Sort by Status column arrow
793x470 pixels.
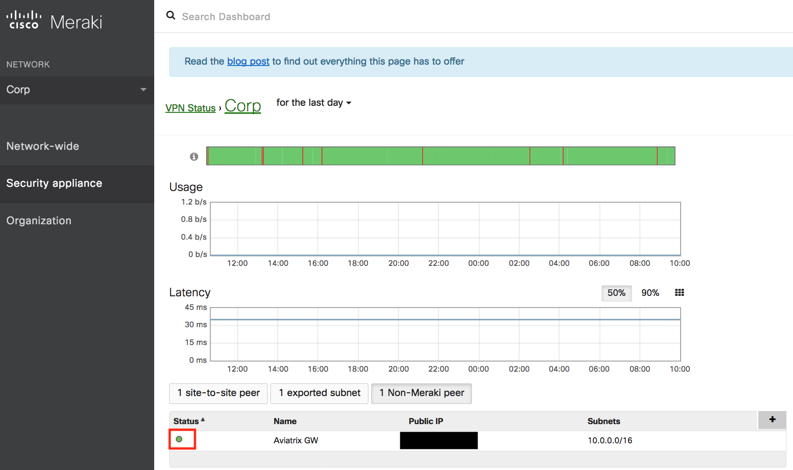[203, 420]
